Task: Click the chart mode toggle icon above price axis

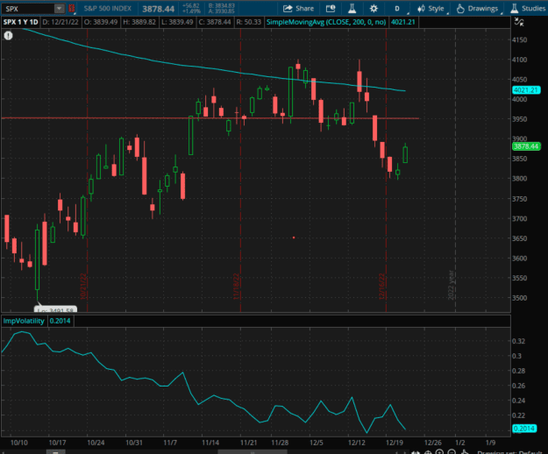Action: [519, 23]
